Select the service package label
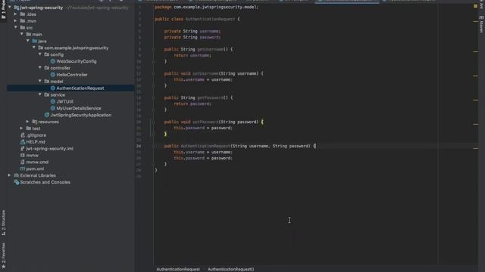 [58, 94]
